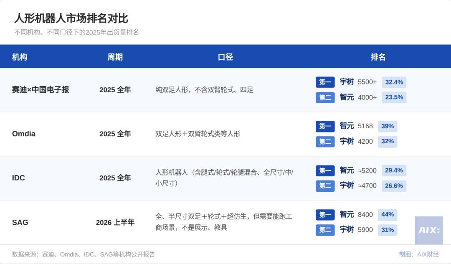The height and width of the screenshot is (264, 451).
Task: Click the IDC 人形机器人（含腿式/轮式 description
Action: point(224,178)
